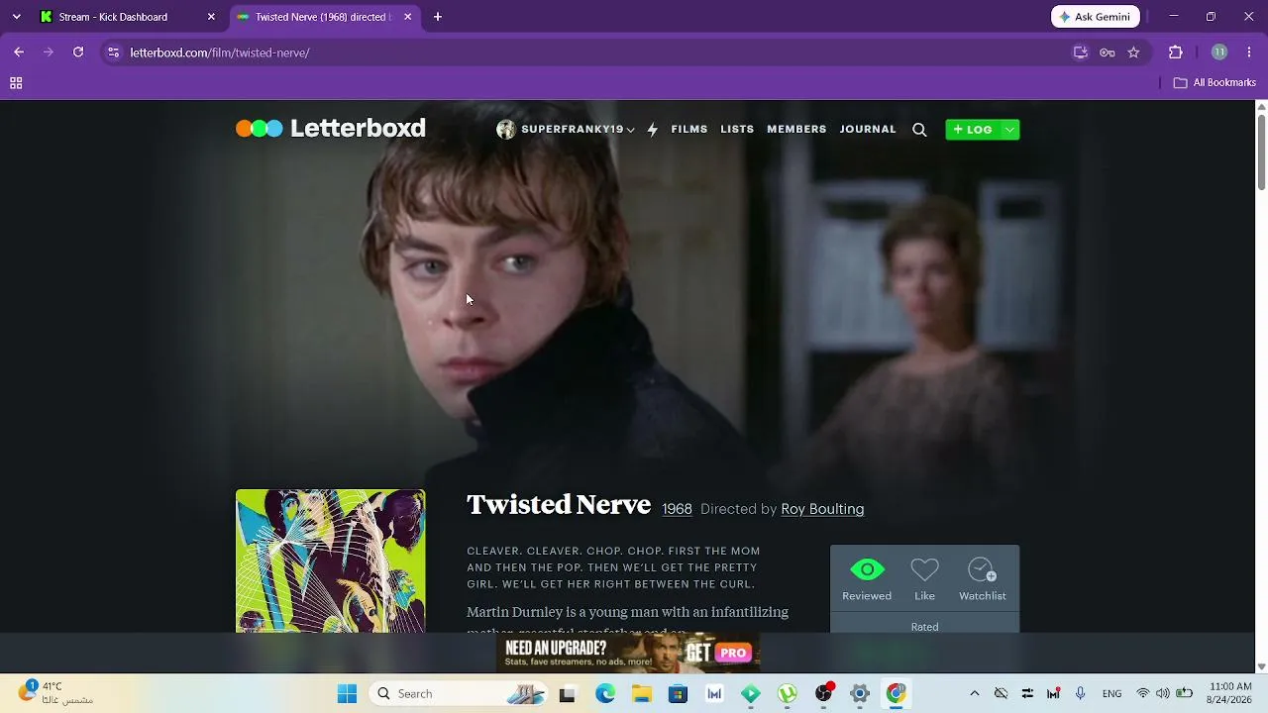Image resolution: width=1268 pixels, height=713 pixels.
Task: Open Microsoft Store from the taskbar
Action: [x=679, y=693]
